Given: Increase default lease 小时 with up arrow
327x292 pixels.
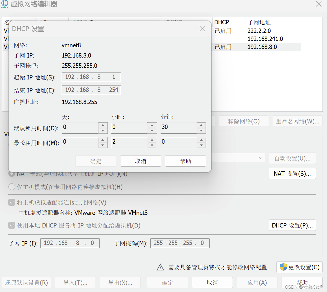Looking at the screenshot, I should point(152,125).
